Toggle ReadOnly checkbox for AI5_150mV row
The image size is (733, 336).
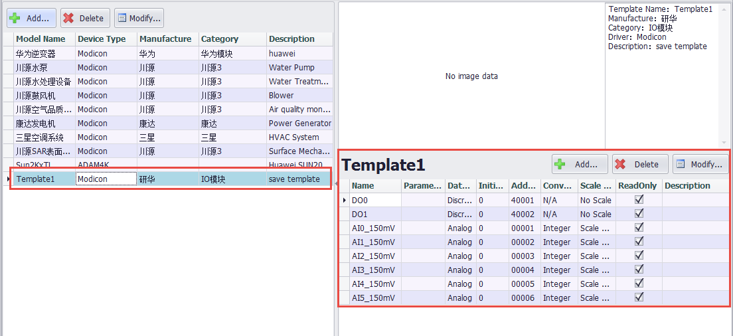point(639,297)
